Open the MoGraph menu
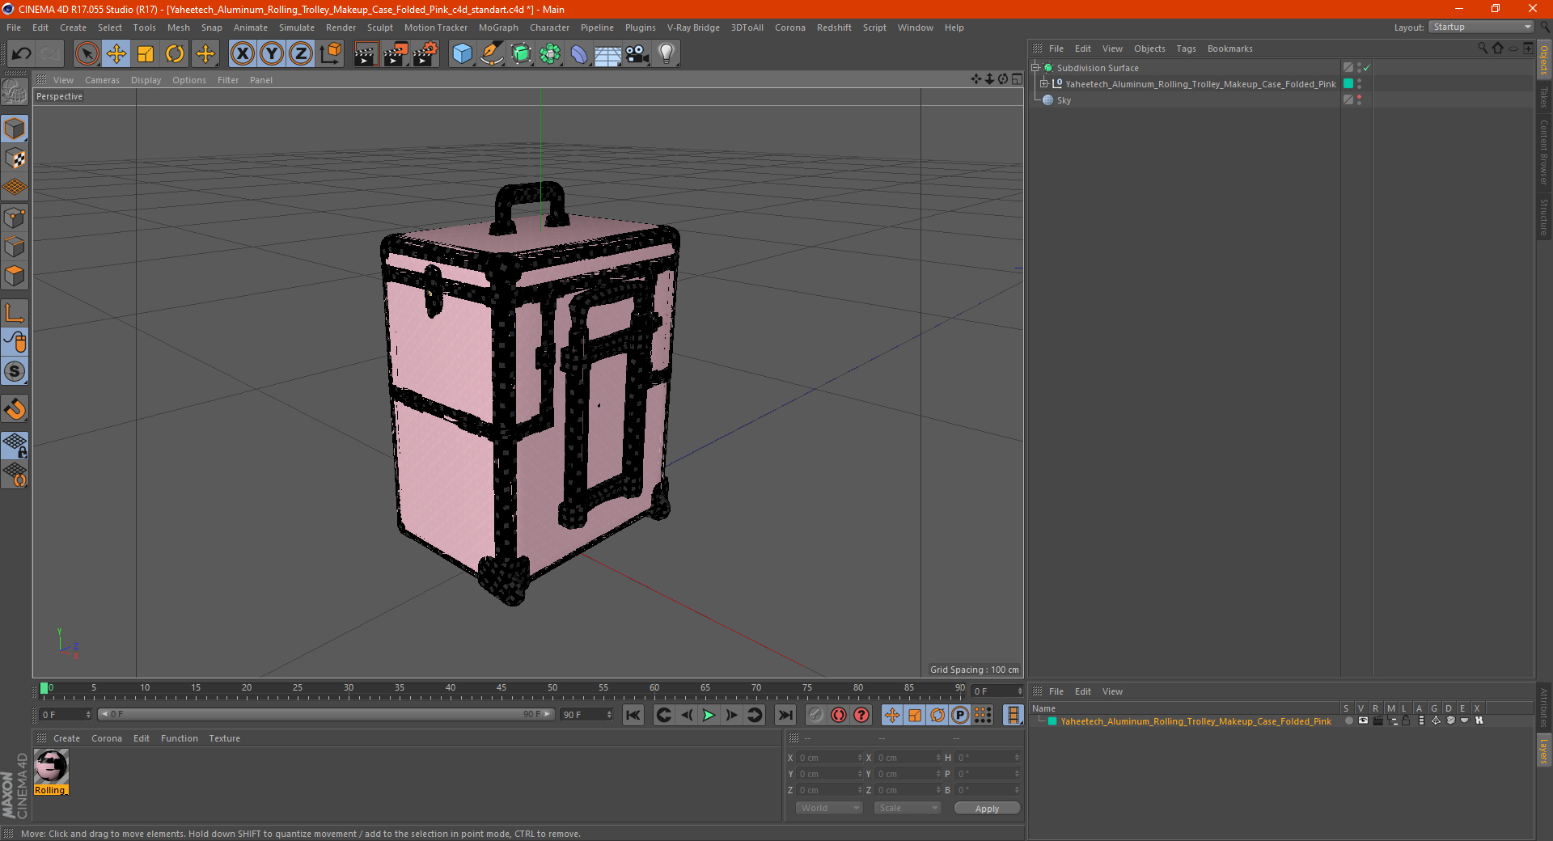Screen dimensions: 1553x841 498,27
